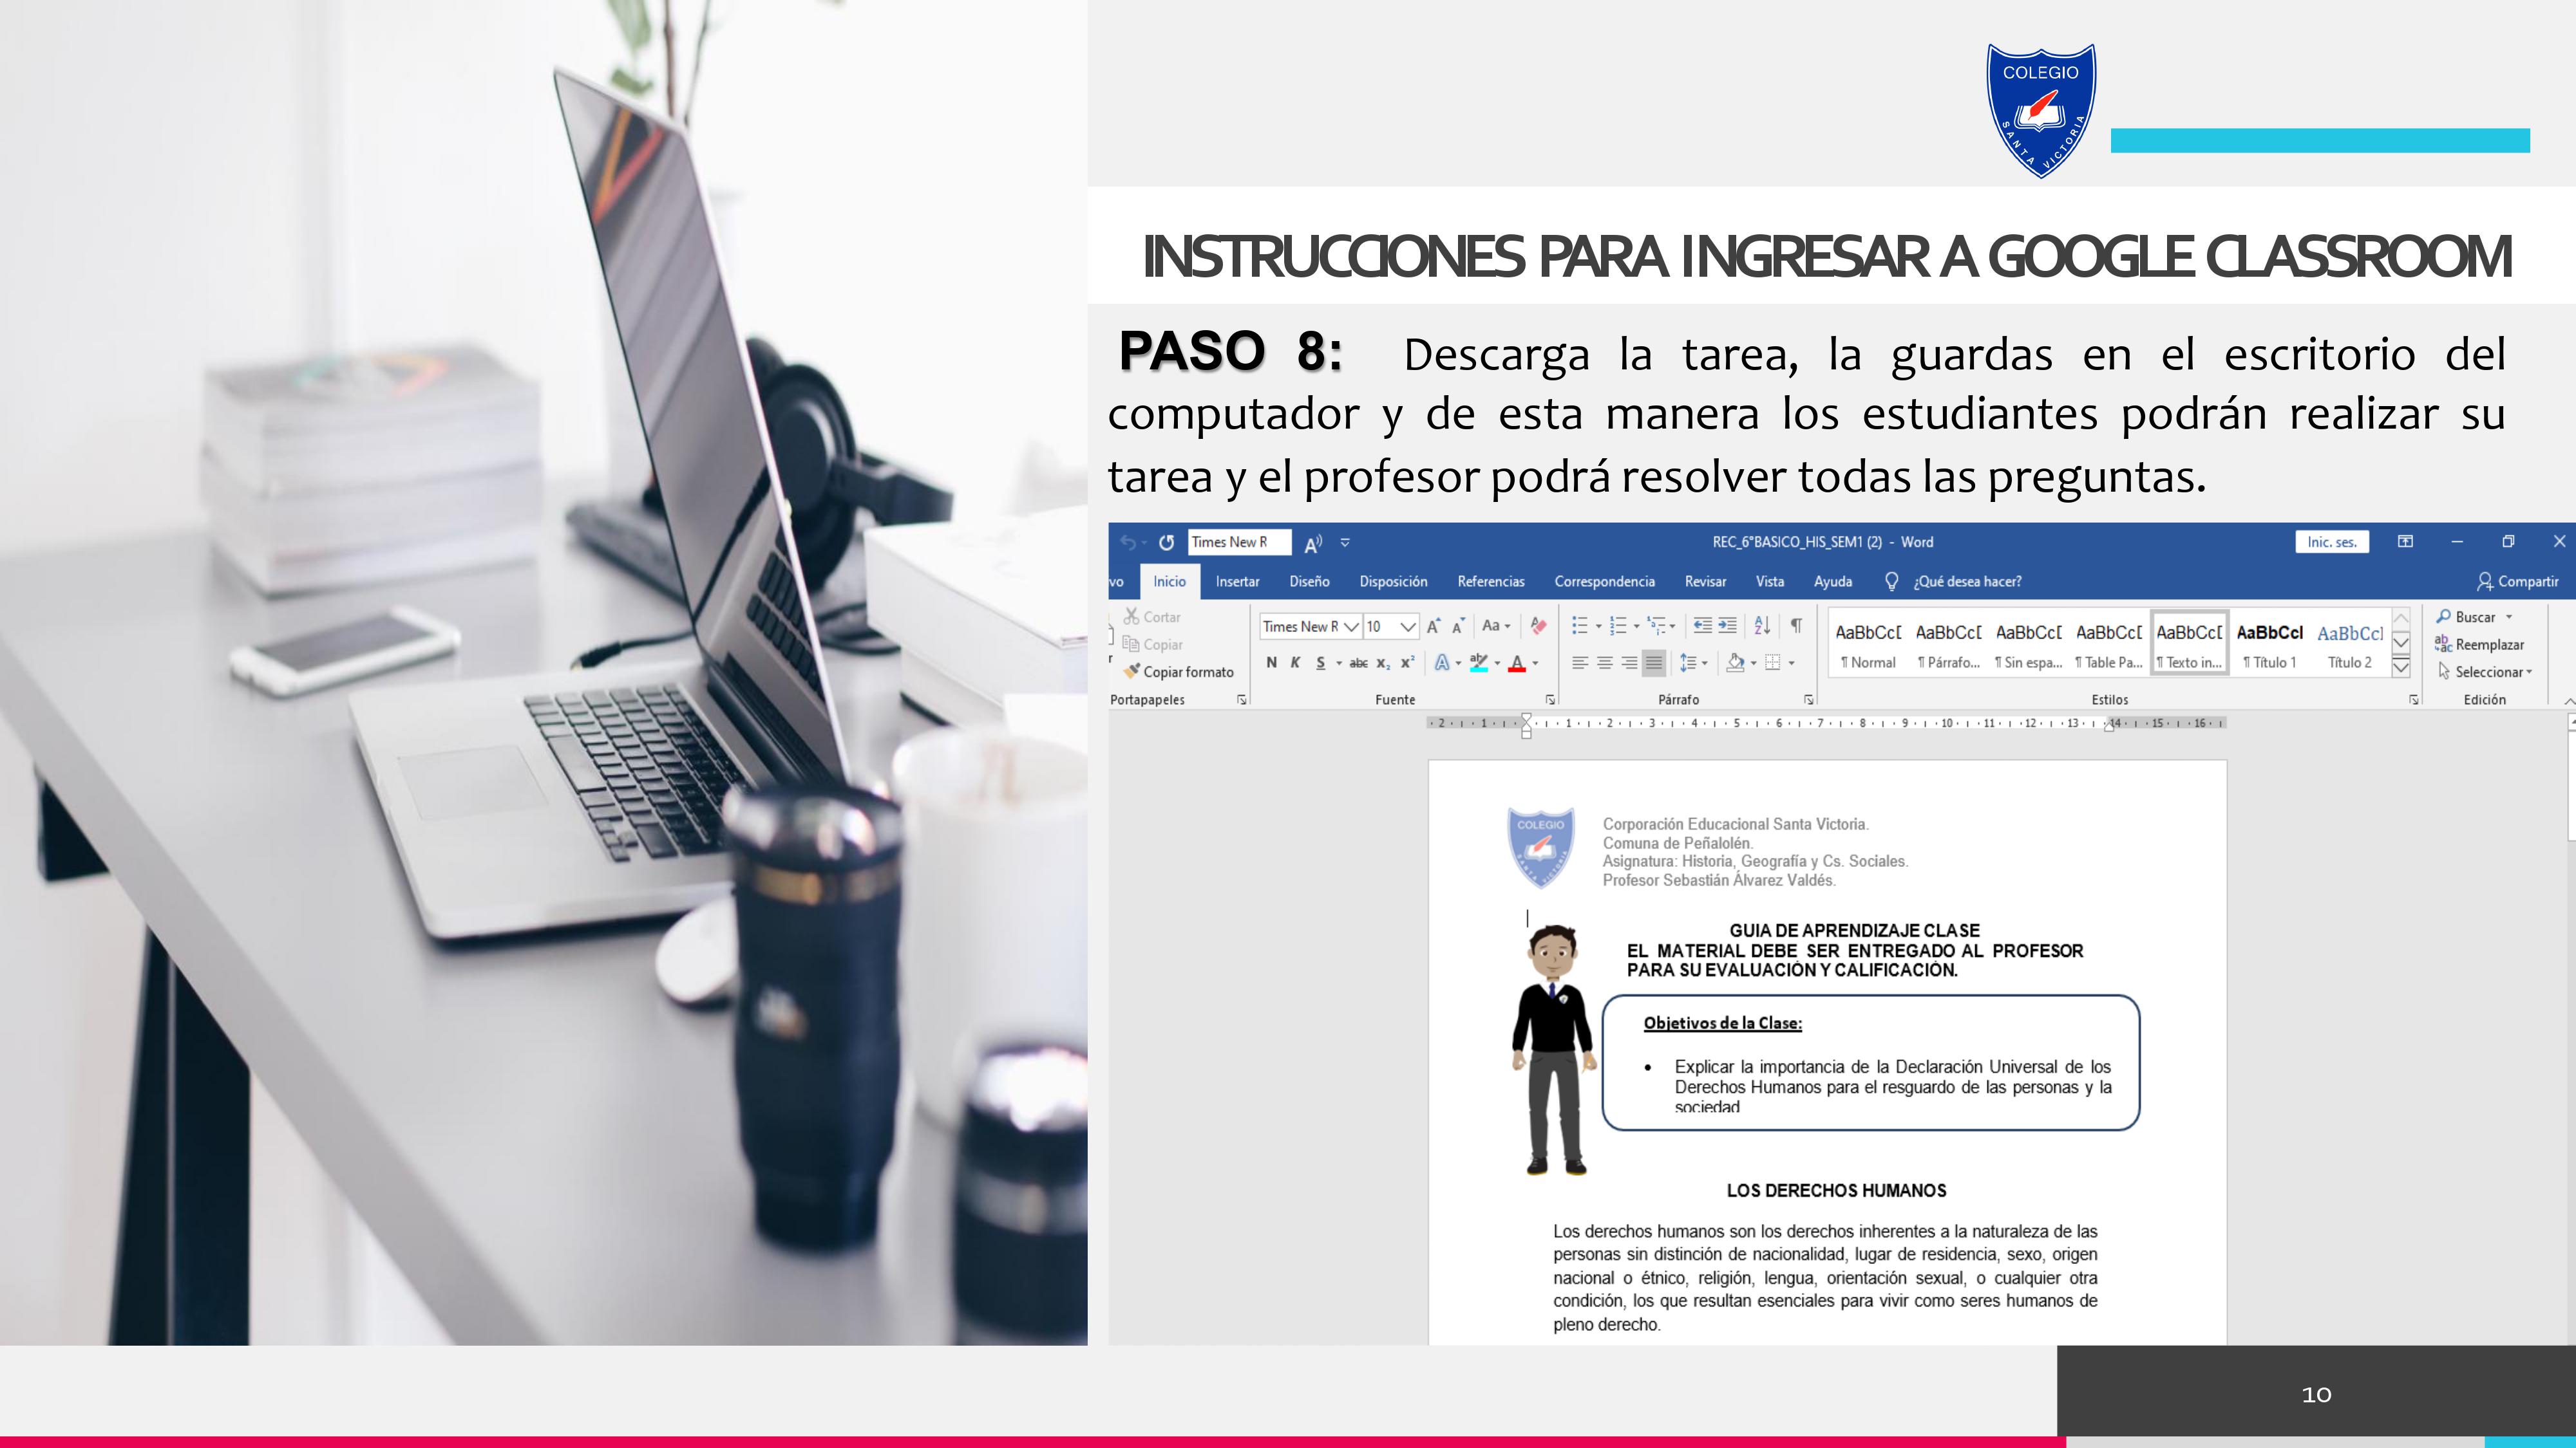Click the Repeat (redo) circular arrow icon
This screenshot has height=1448, width=2576.
(x=1166, y=543)
